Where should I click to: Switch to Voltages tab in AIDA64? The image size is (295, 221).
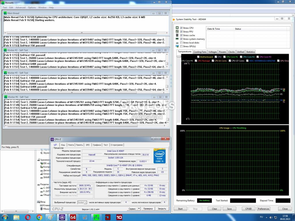(x=213, y=52)
